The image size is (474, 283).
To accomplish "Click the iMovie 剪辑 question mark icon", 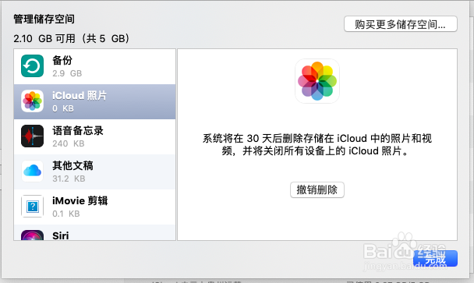I will point(32,207).
